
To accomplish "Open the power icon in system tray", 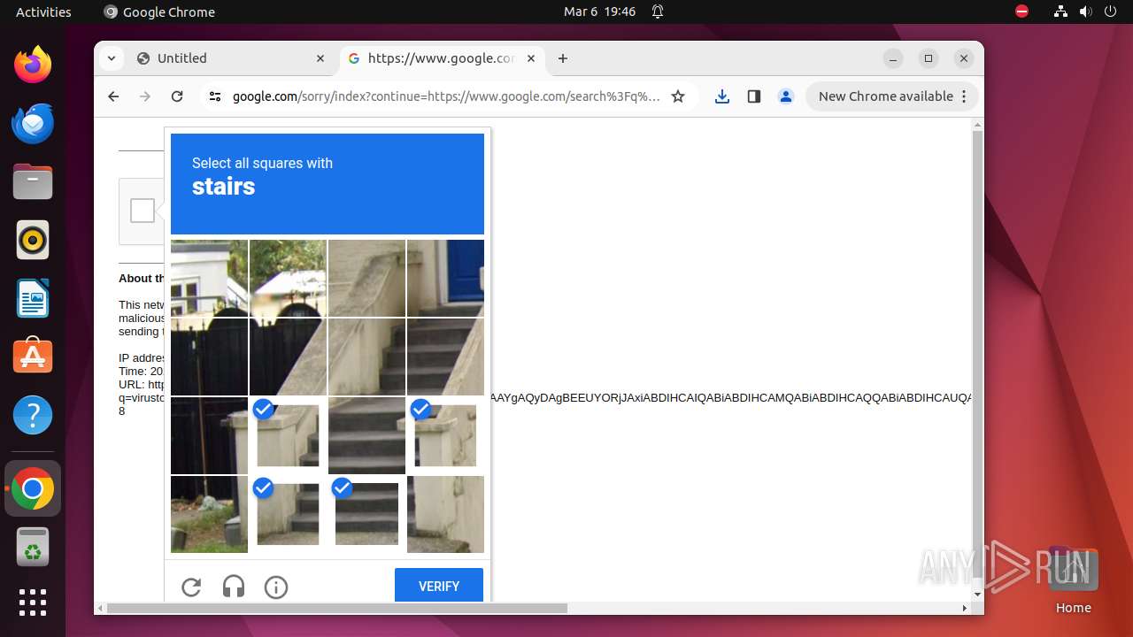I will click(1111, 12).
